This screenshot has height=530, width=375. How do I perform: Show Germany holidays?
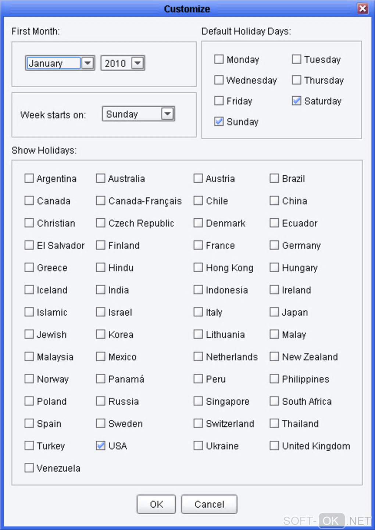(x=274, y=245)
